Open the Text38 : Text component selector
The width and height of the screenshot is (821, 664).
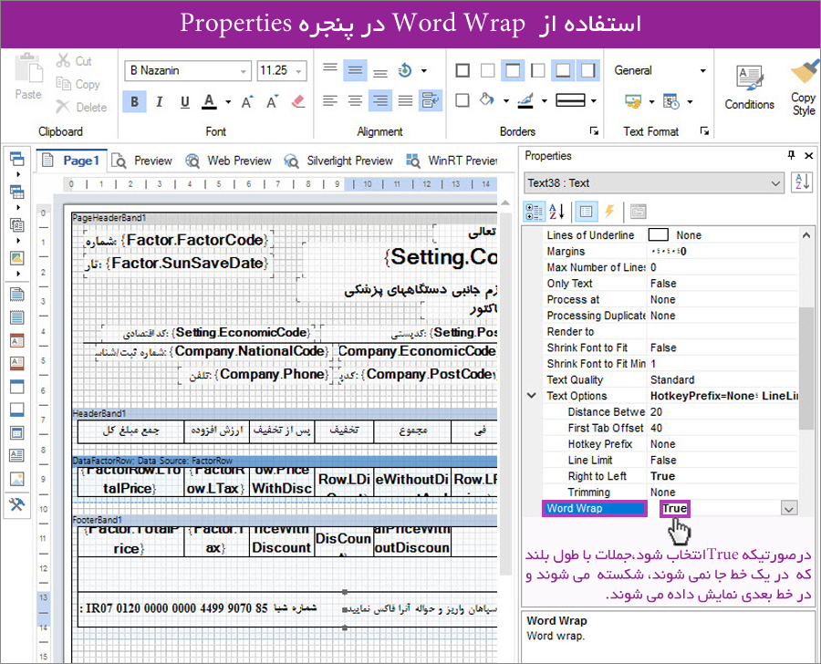click(654, 182)
